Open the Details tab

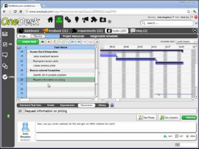click(x=51, y=105)
